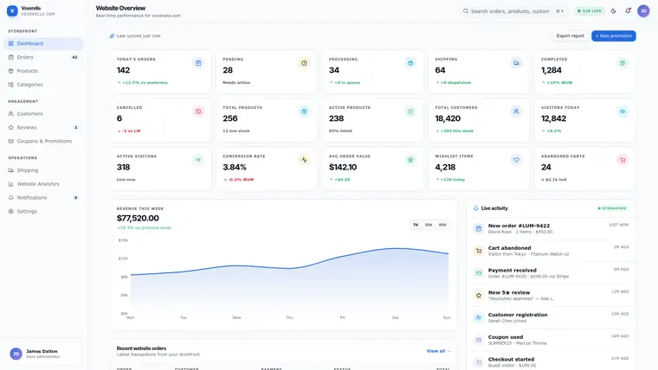Open Categories in the sidebar
This screenshot has height=370, width=658.
pos(43,85)
